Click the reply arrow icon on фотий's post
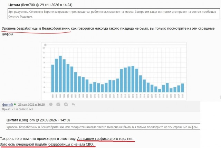 coord(73,104)
